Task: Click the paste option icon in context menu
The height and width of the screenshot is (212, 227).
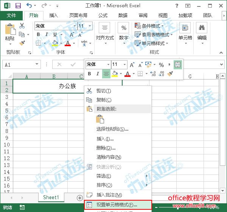Action: pyautogui.click(x=100, y=119)
